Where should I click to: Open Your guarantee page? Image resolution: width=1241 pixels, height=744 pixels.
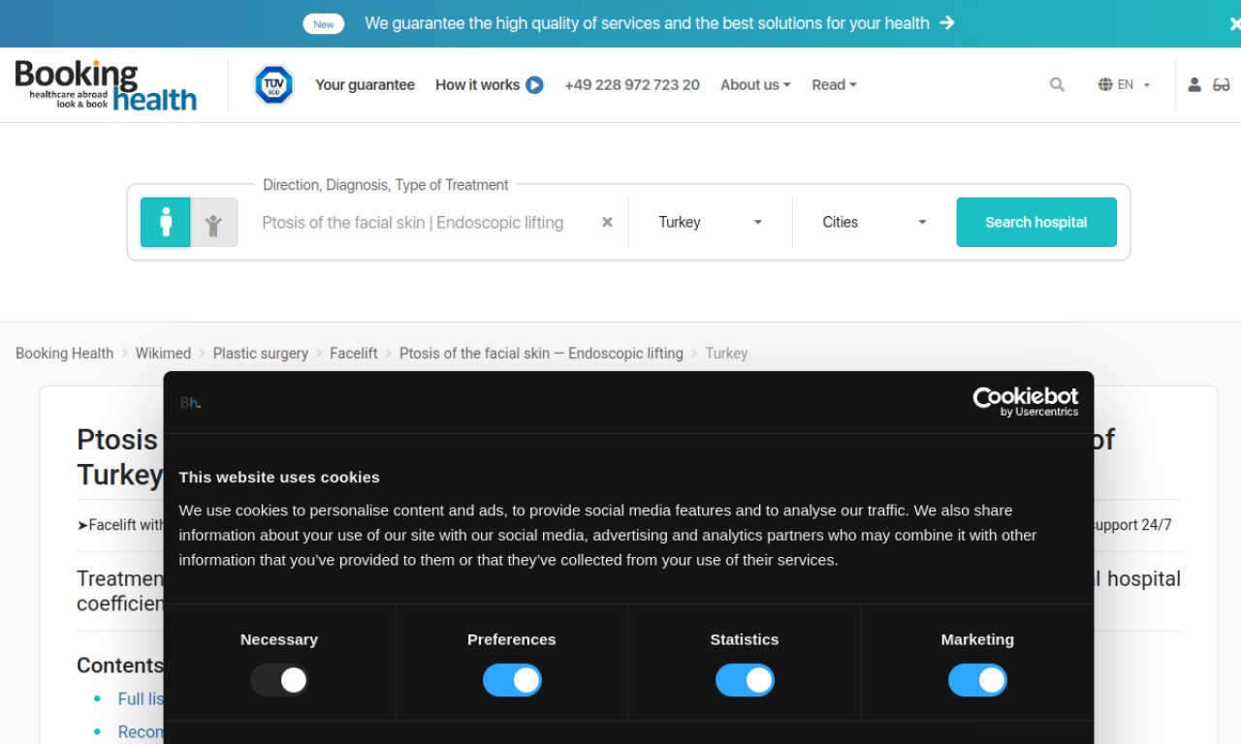click(x=365, y=85)
